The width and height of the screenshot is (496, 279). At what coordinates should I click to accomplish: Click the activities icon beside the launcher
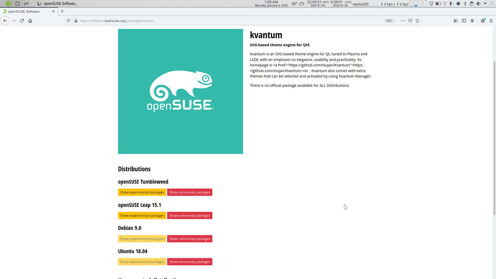click(26, 3)
